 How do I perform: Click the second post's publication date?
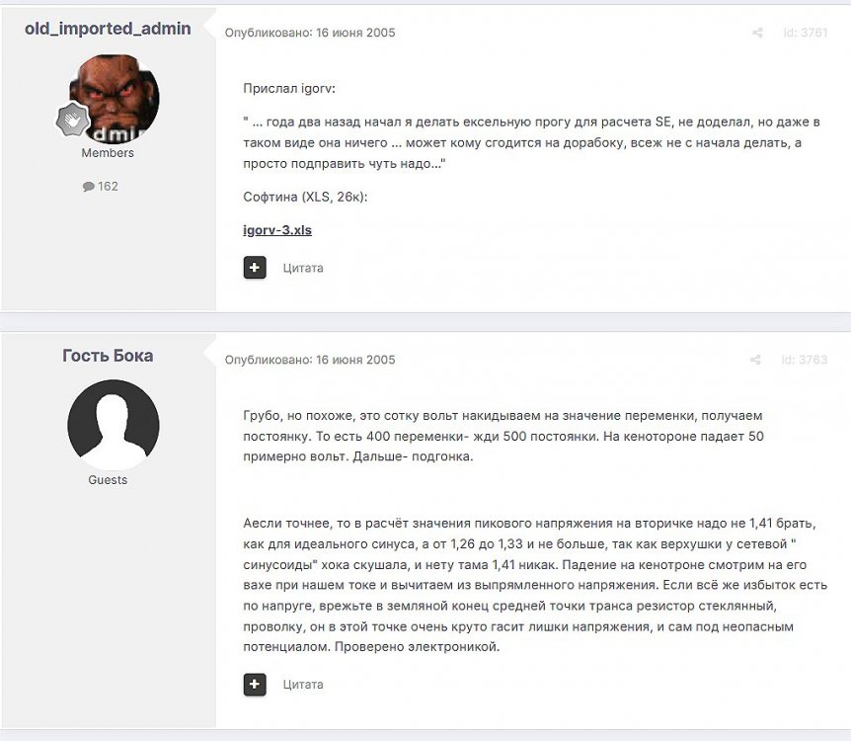pyautogui.click(x=355, y=360)
